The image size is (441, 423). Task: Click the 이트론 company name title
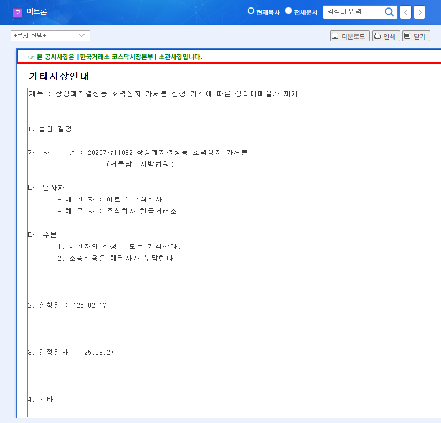pos(36,12)
